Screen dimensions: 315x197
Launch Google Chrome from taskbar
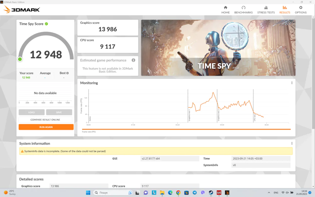click(x=178, y=193)
